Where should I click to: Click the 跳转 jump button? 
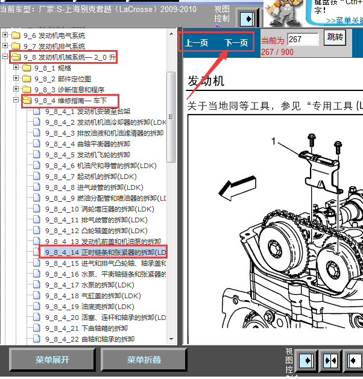(x=335, y=37)
